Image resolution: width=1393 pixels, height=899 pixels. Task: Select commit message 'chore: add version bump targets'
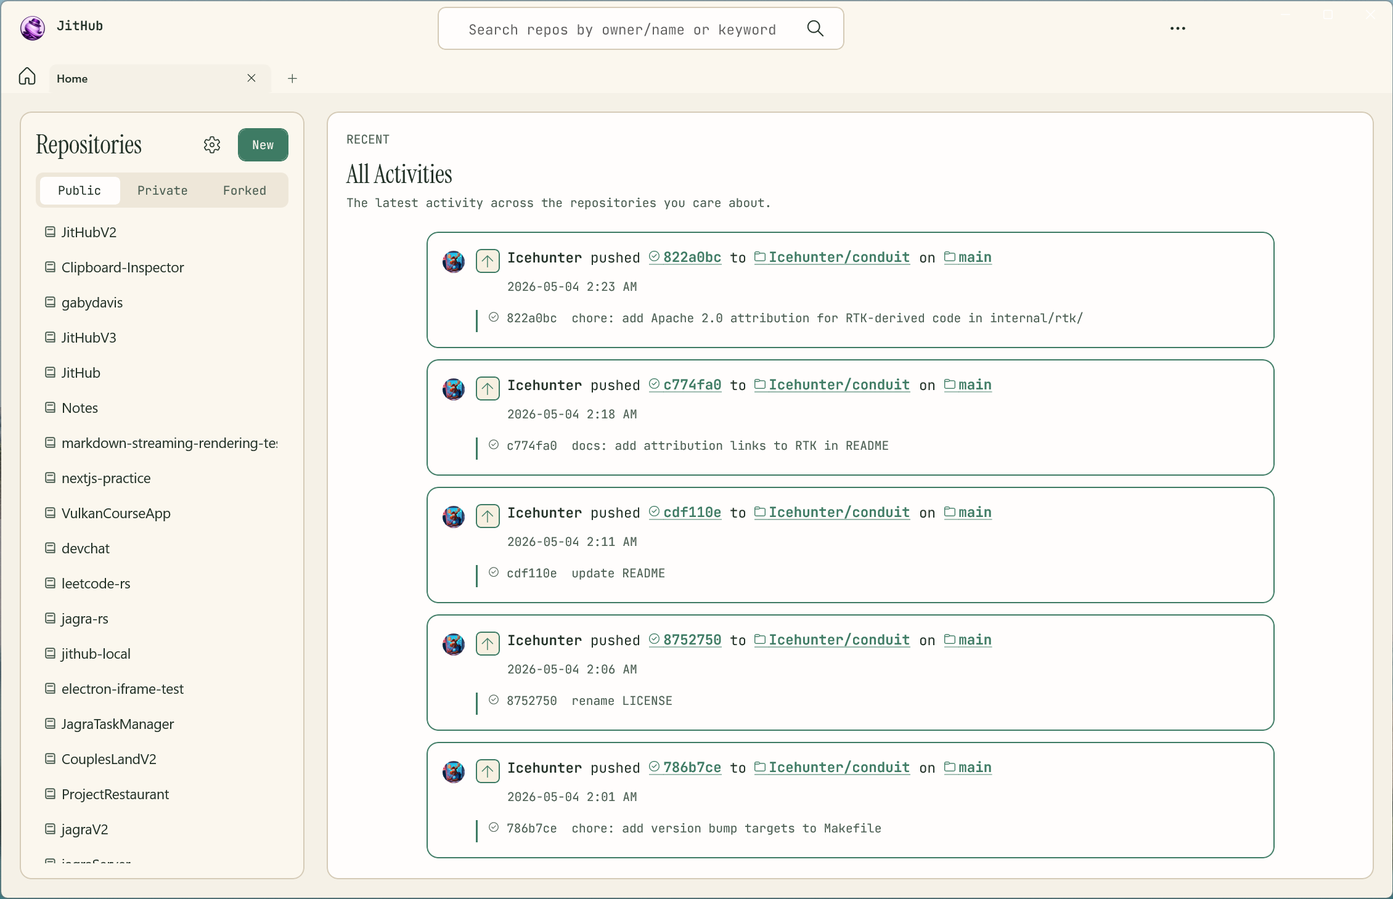(726, 828)
